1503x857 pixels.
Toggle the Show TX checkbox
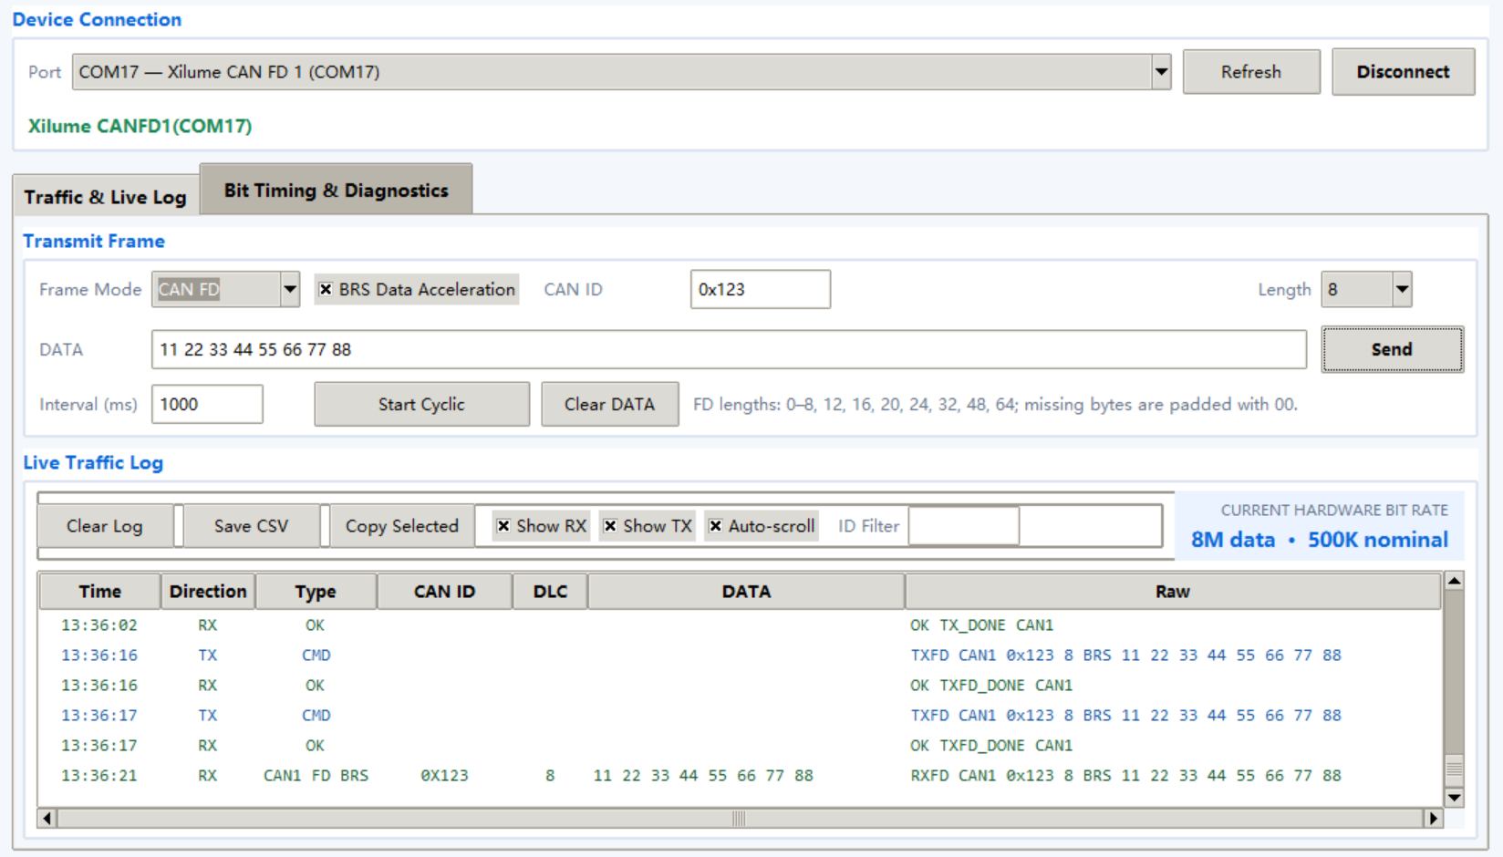[x=648, y=526]
